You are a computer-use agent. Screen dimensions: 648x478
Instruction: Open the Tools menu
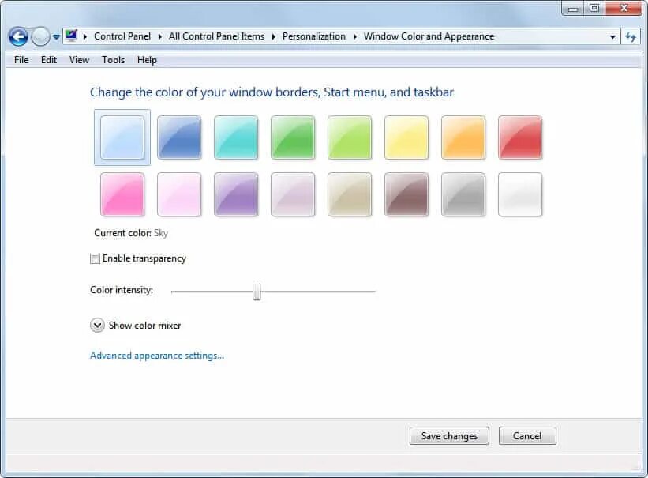[x=113, y=60]
